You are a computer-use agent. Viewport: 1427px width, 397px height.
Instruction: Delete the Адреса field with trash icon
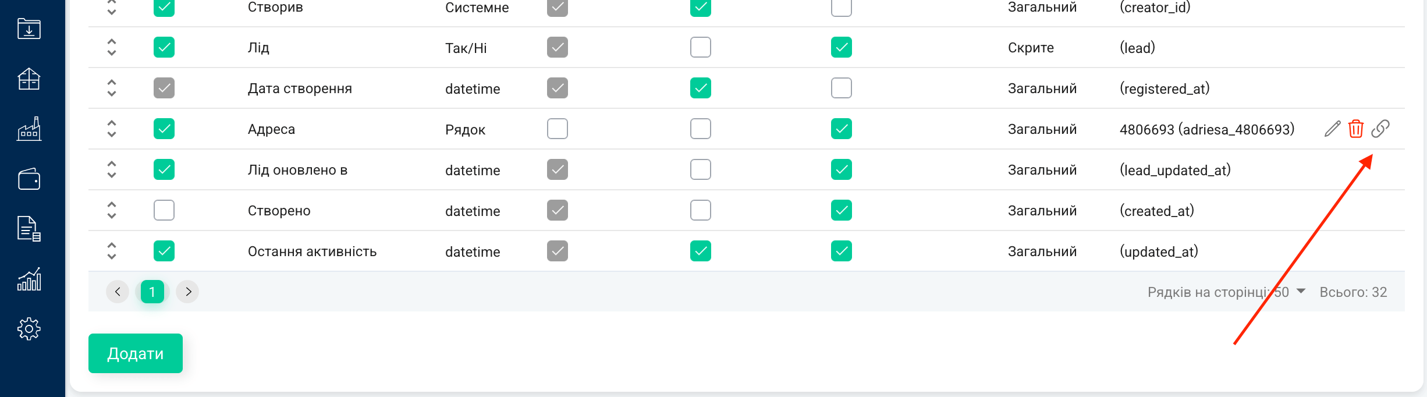pyautogui.click(x=1356, y=129)
